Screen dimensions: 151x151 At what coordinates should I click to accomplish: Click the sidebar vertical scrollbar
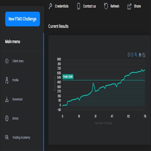(x=44, y=92)
